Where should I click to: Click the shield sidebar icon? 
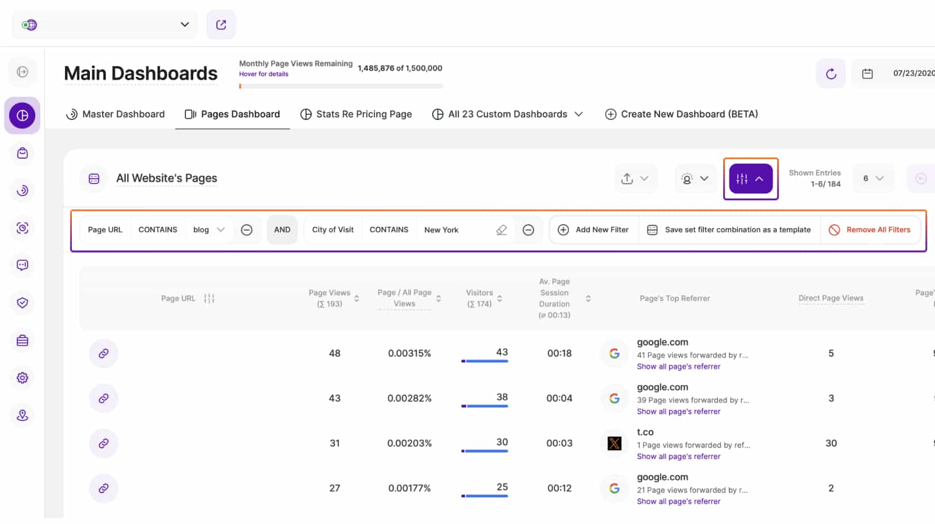tap(22, 302)
